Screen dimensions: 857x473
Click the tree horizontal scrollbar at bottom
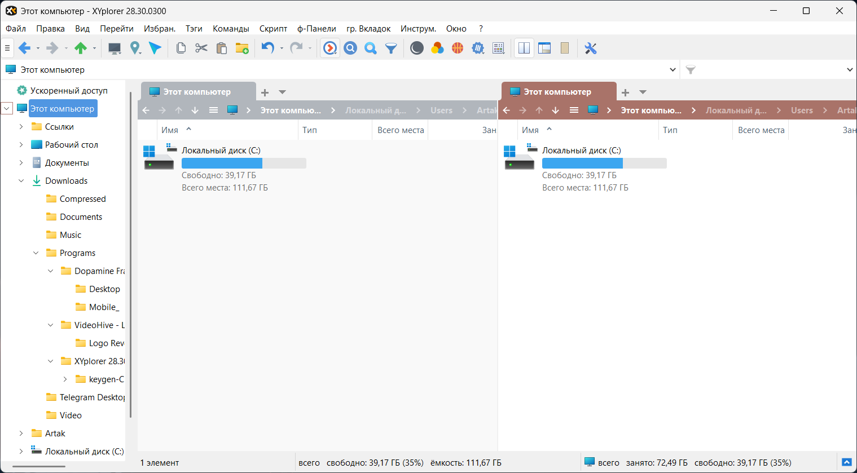[x=39, y=466]
